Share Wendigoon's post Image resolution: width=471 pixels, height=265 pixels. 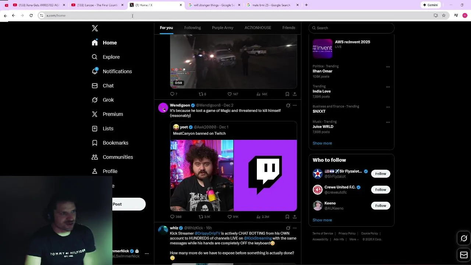coord(295,217)
